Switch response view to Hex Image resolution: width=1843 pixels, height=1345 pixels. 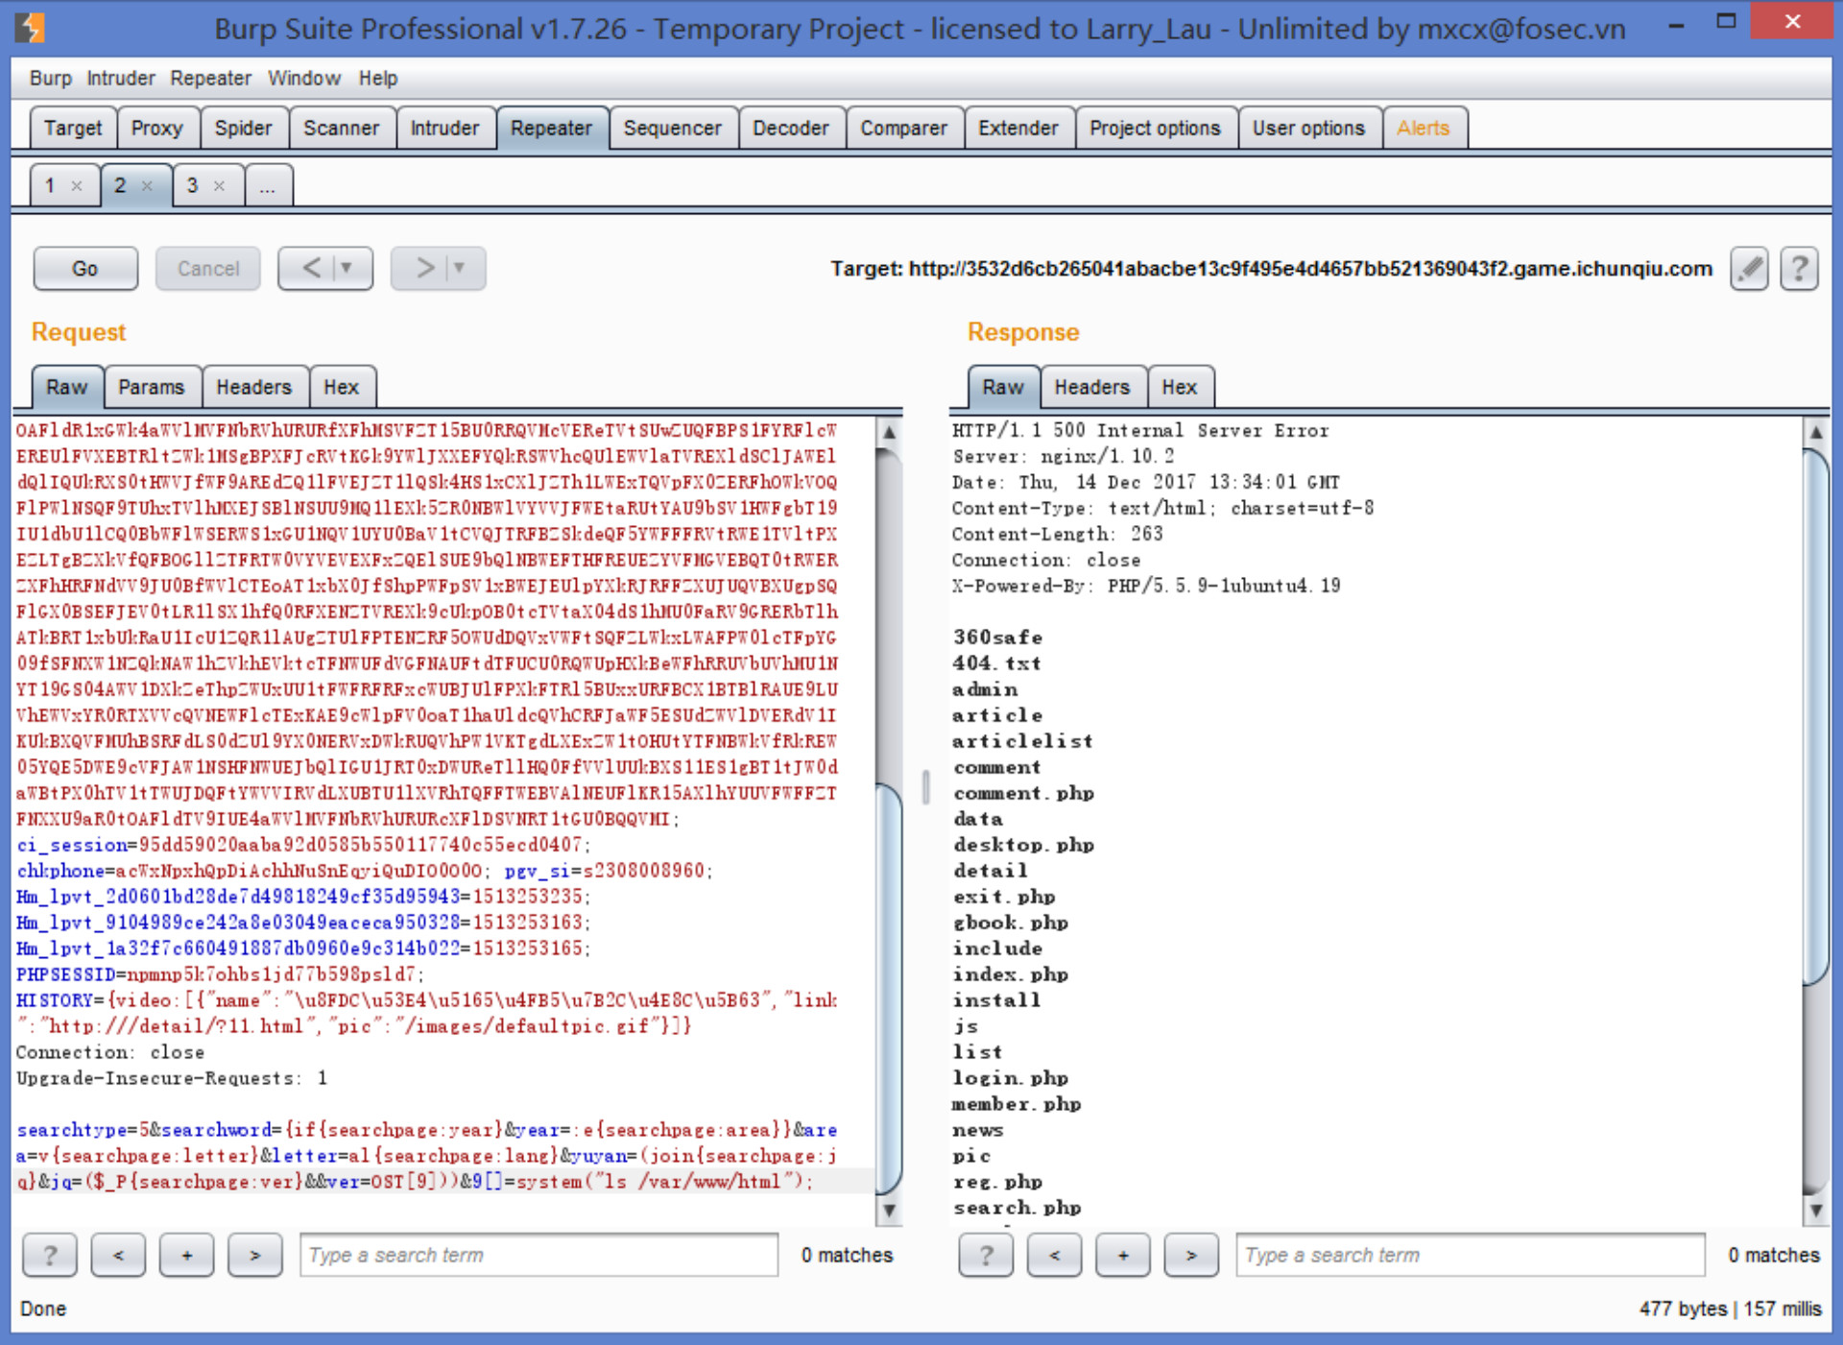click(1180, 387)
